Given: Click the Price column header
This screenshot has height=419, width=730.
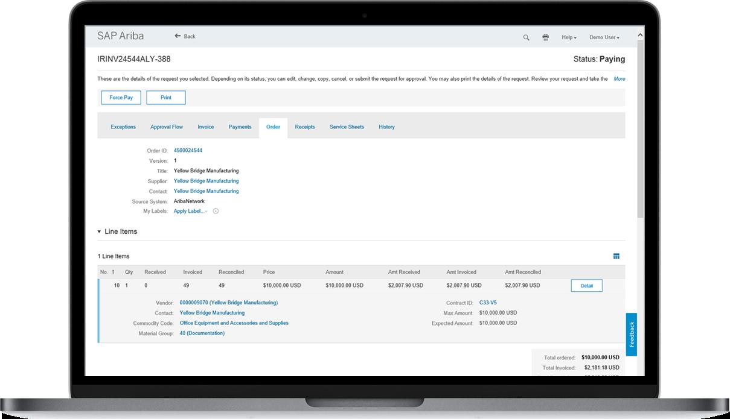Looking at the screenshot, I should 269,272.
